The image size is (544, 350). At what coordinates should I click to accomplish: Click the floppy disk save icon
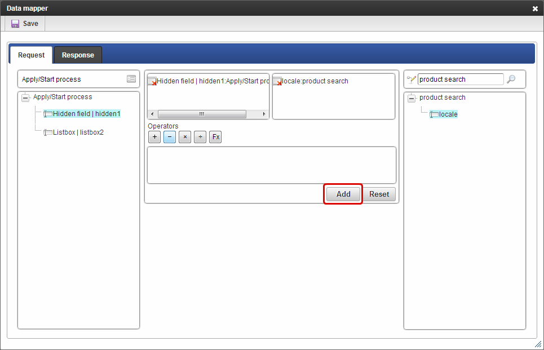pos(15,24)
